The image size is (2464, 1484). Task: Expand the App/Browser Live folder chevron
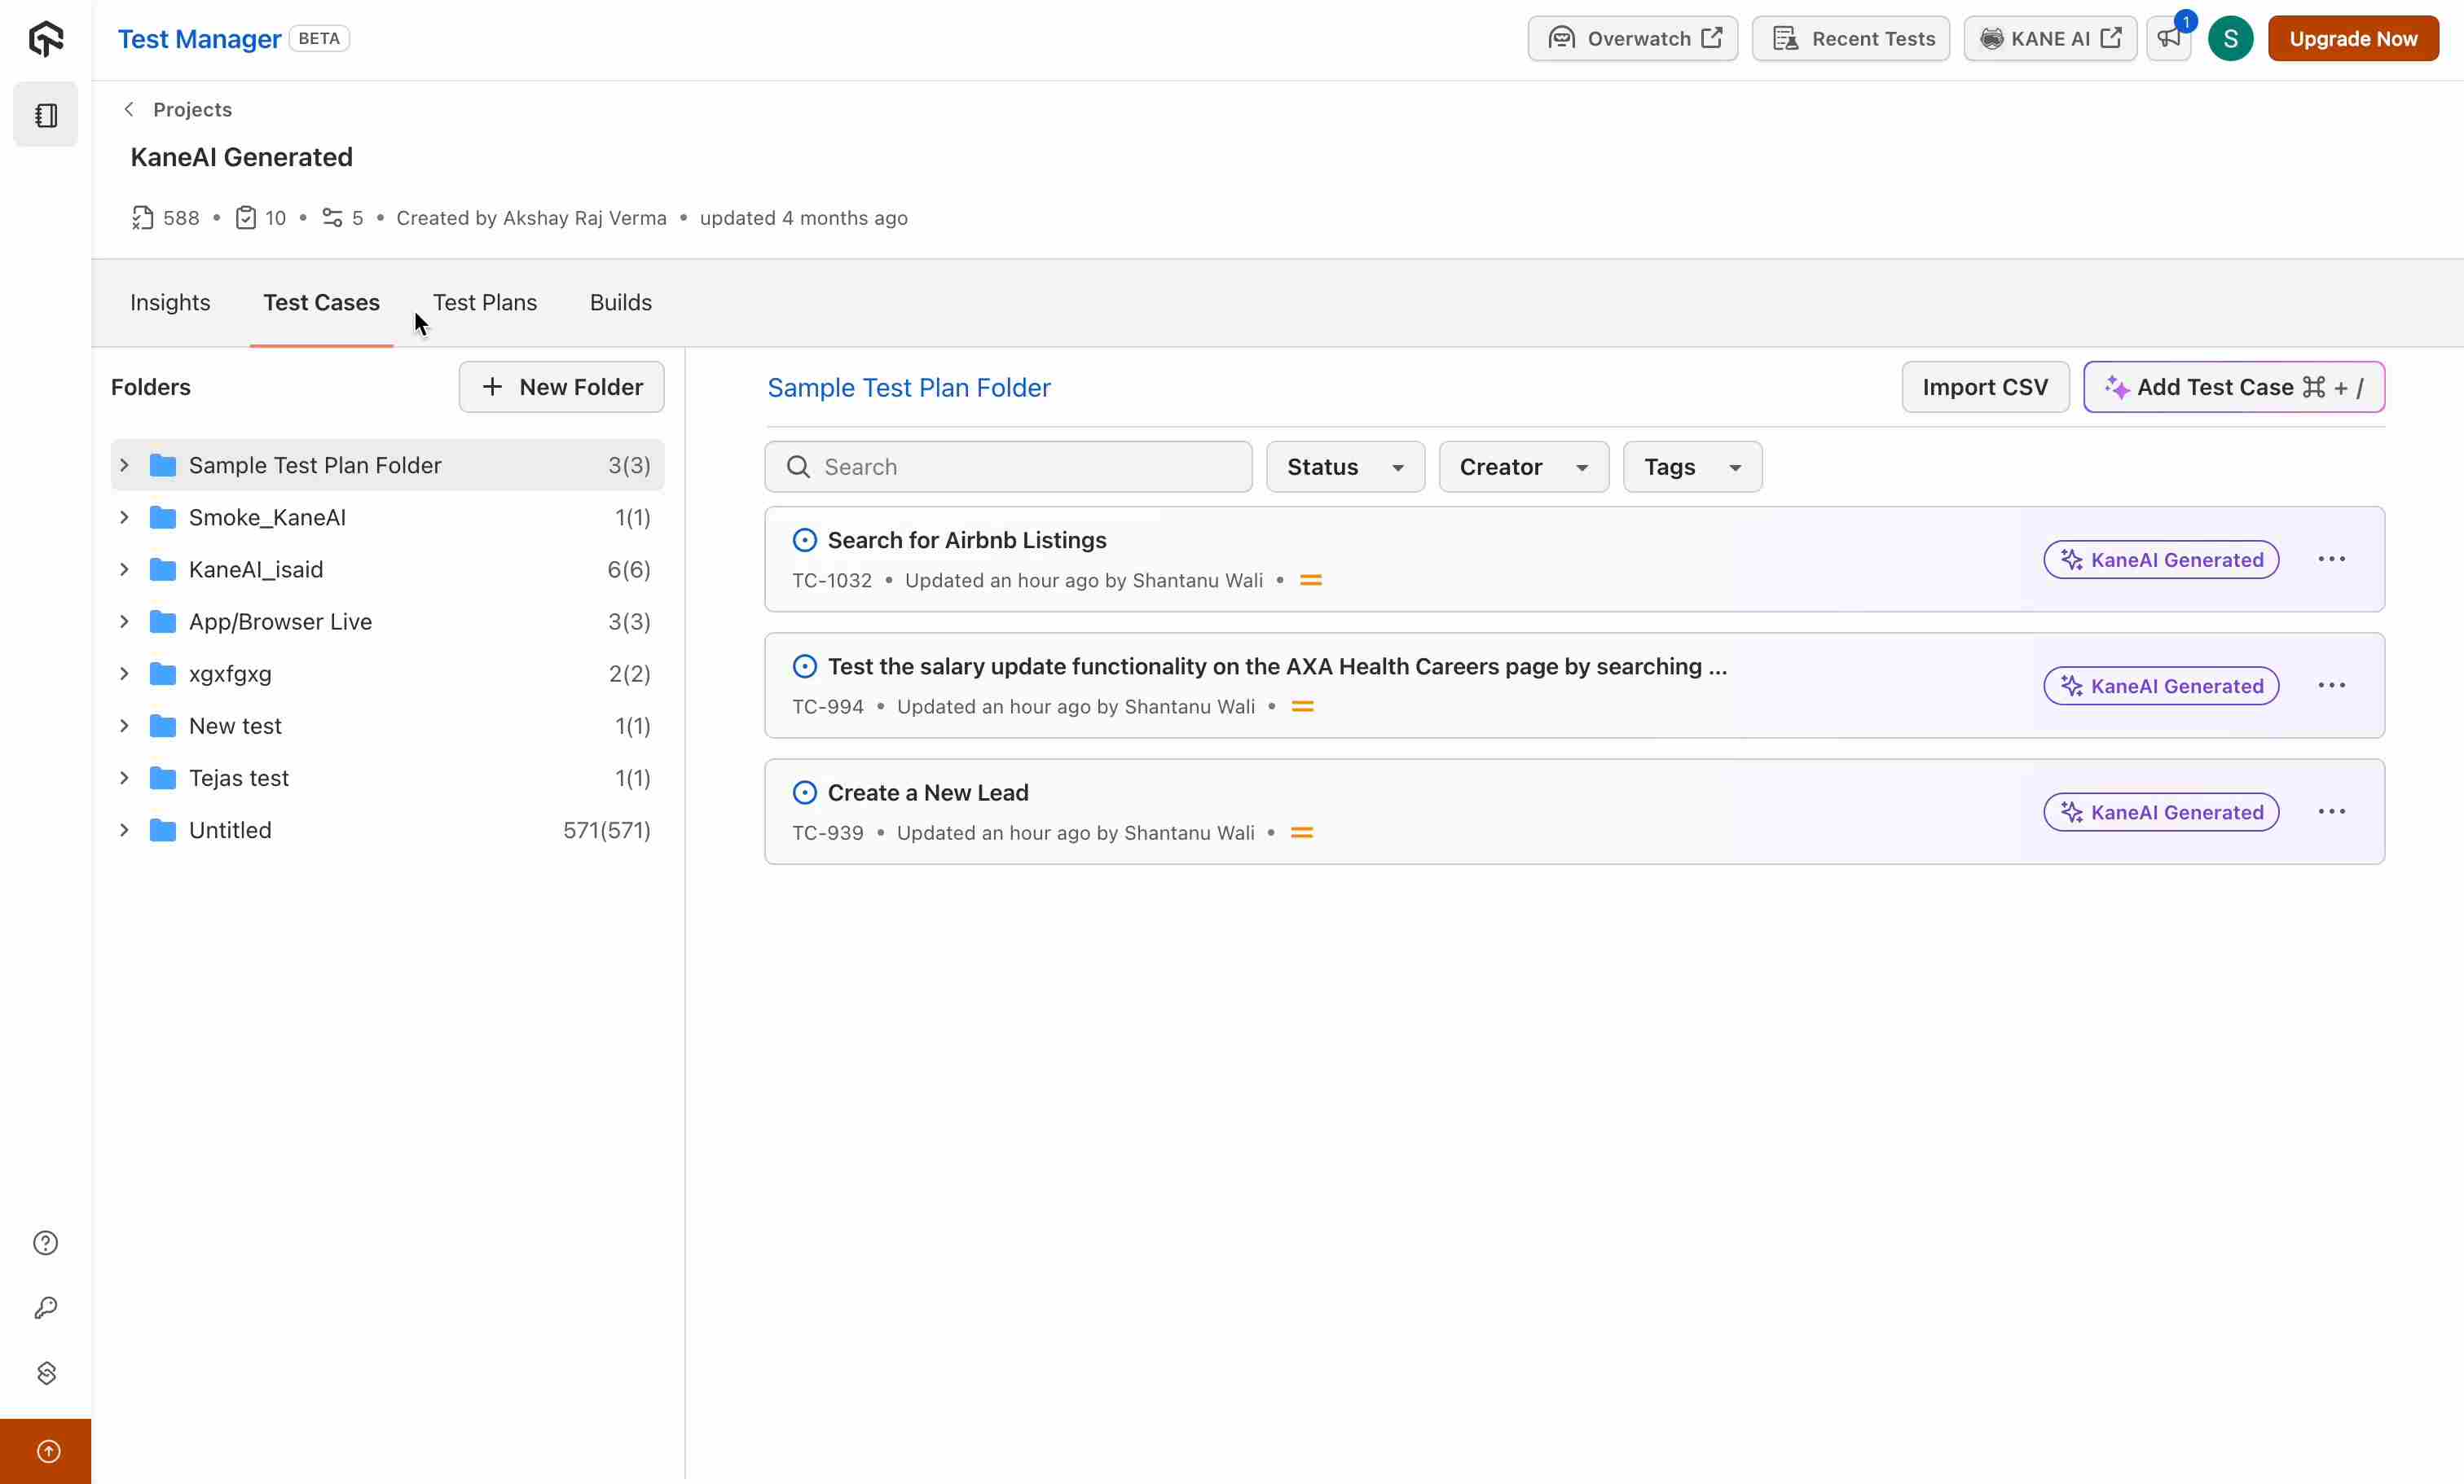[124, 621]
